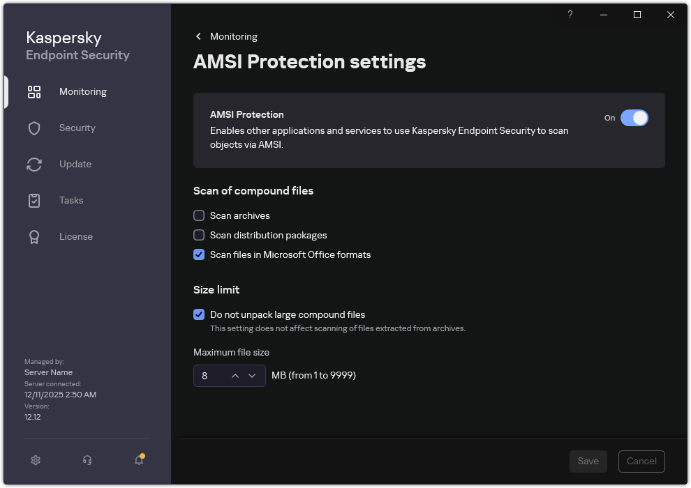Click the support headset icon
This screenshot has height=488, width=691.
coord(87,460)
